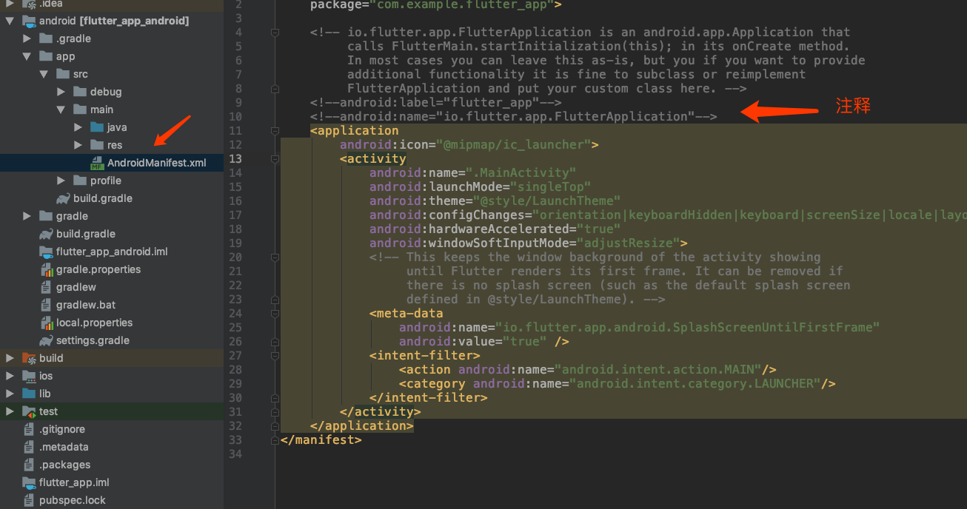Expand the ios folder arrow

(10, 376)
